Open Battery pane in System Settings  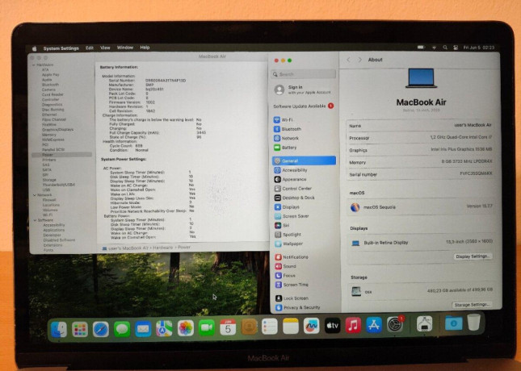(285, 148)
